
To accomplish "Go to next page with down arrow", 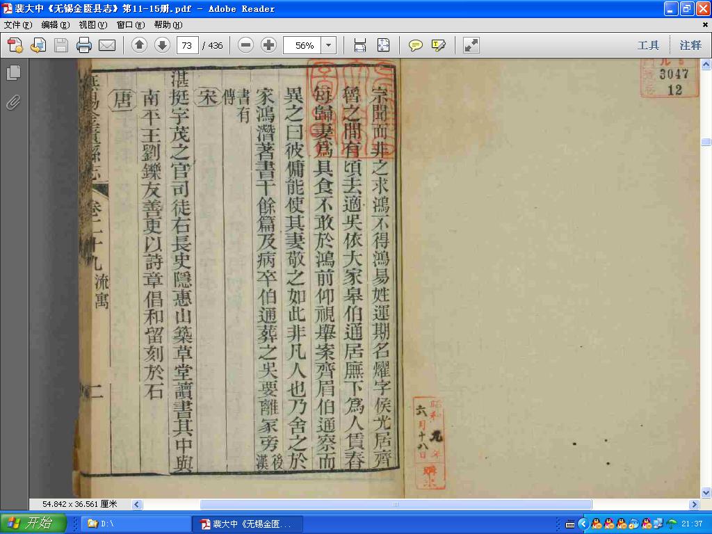I will [x=162, y=45].
